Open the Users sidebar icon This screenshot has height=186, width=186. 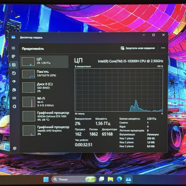click(14, 90)
